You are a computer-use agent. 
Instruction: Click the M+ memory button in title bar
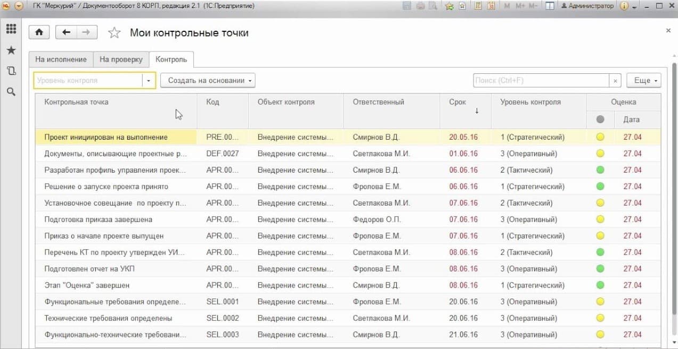[x=520, y=6]
